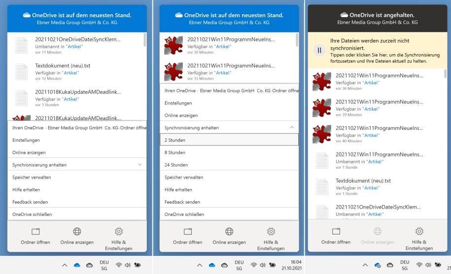Open the Artikel link in the vor 39 Minuten row
451x274 pixels.
tap(371, 109)
